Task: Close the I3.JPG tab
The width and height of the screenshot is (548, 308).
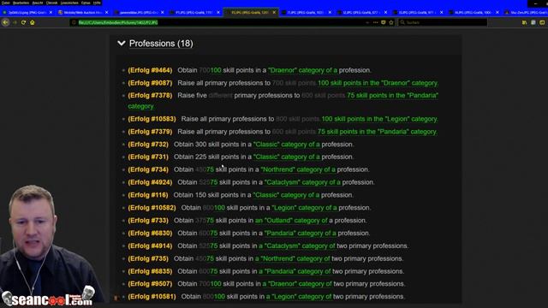Action: coord(442,12)
